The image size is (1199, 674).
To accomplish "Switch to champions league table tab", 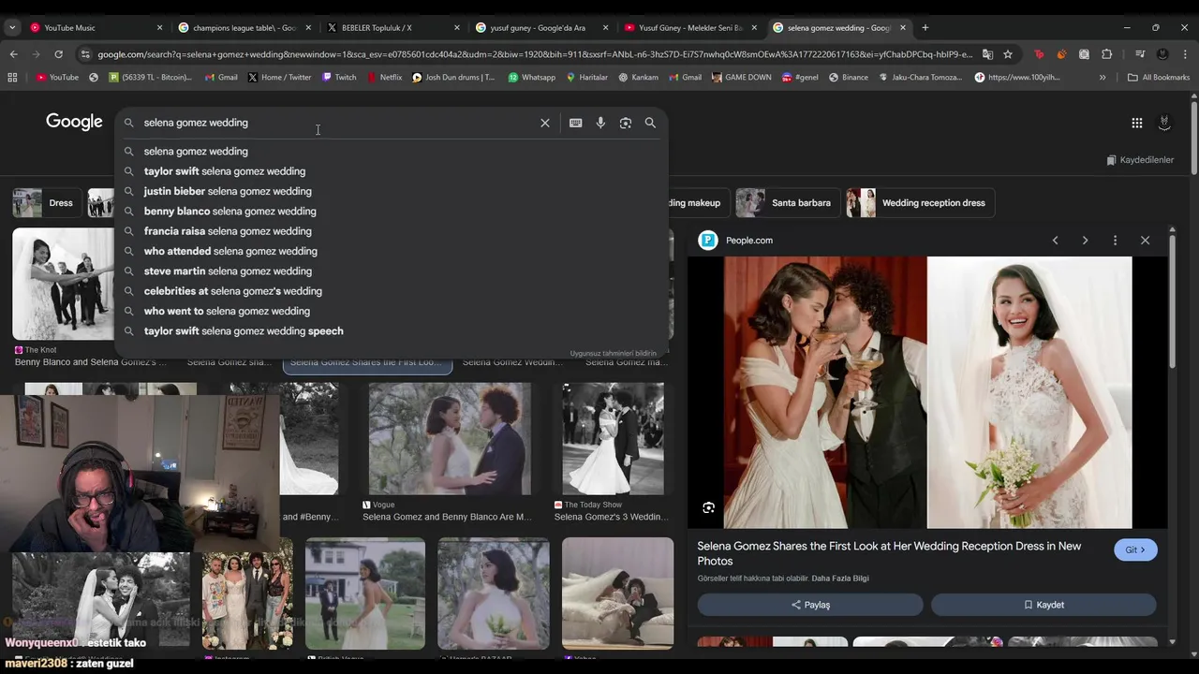I will pos(244,28).
